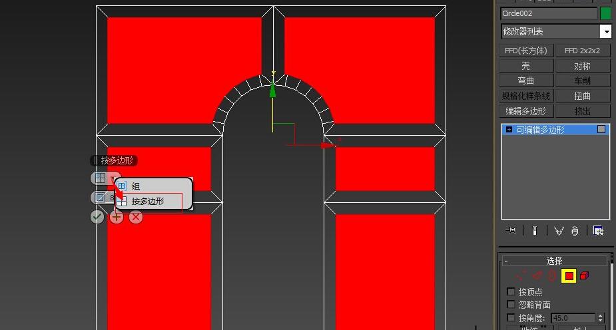Confirm the inset with the green checkmark
The image size is (616, 330).
tap(97, 217)
